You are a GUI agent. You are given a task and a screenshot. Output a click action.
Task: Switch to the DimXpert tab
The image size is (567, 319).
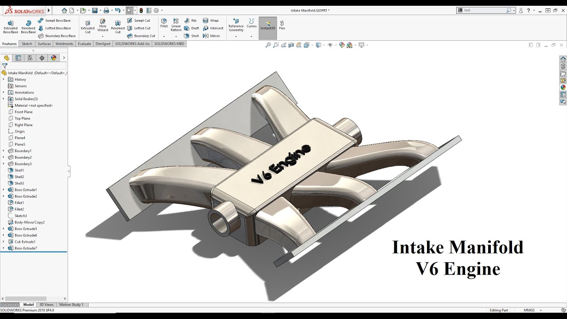[x=103, y=44]
